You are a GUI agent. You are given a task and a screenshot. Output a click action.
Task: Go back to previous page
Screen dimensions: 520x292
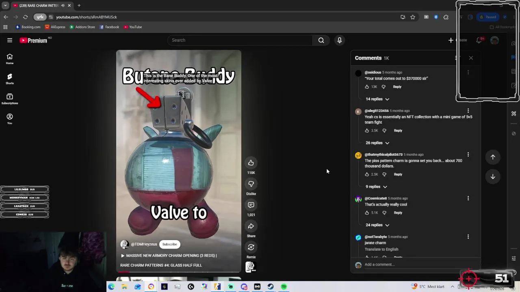6,17
